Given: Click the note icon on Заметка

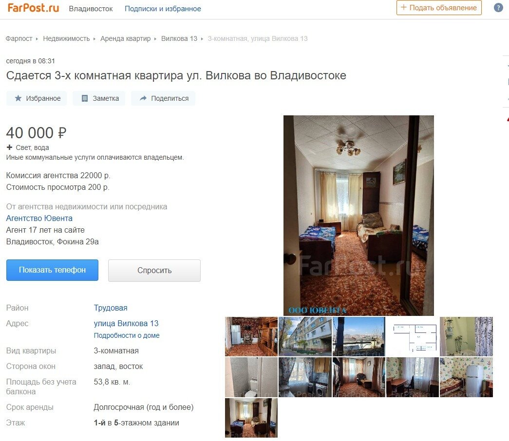Looking at the screenshot, I should pos(85,98).
